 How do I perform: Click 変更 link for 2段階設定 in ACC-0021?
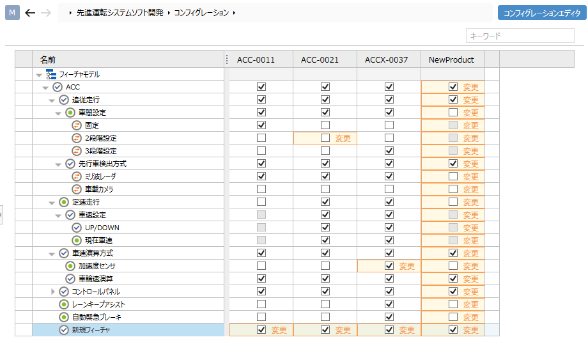343,138
